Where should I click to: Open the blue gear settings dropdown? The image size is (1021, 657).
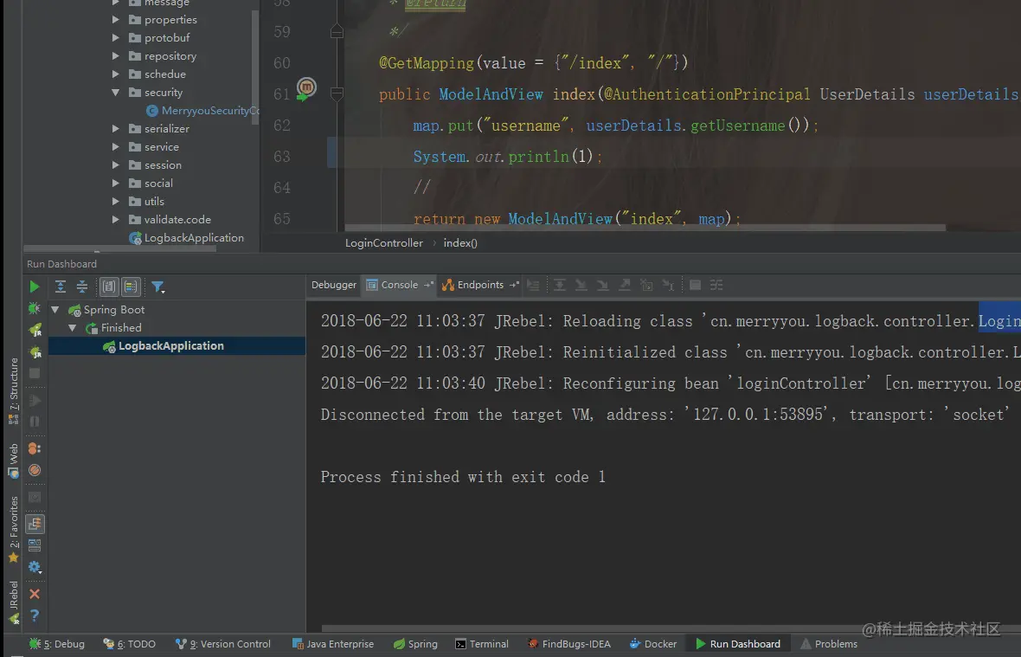[35, 567]
